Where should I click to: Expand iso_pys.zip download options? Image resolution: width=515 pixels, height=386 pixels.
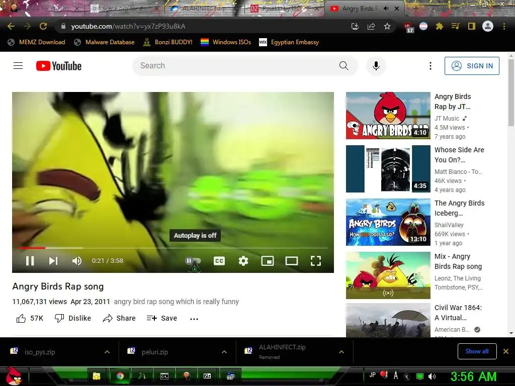(x=107, y=352)
